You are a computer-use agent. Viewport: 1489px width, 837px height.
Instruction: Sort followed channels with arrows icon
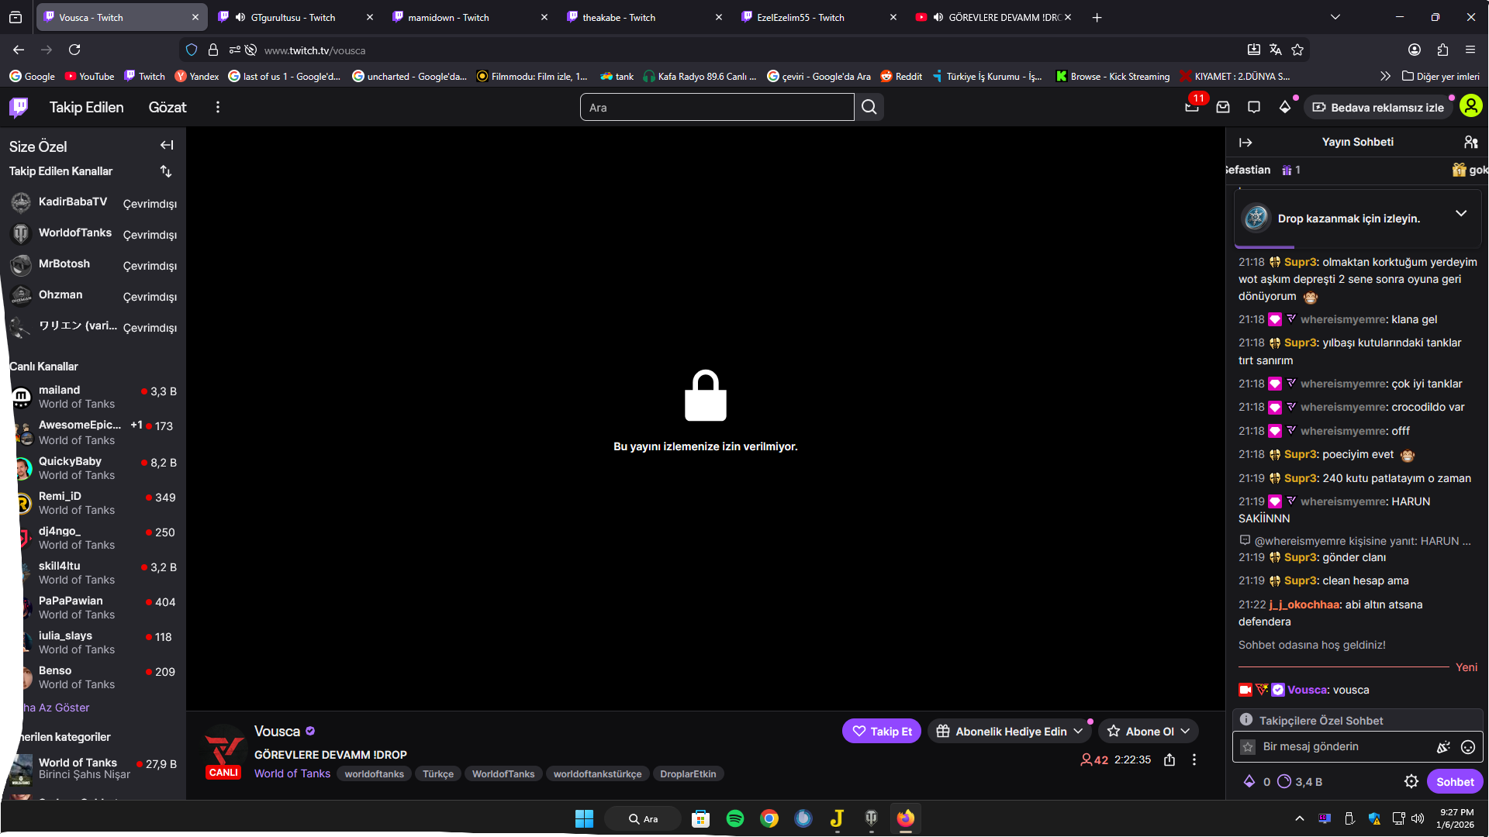click(166, 171)
